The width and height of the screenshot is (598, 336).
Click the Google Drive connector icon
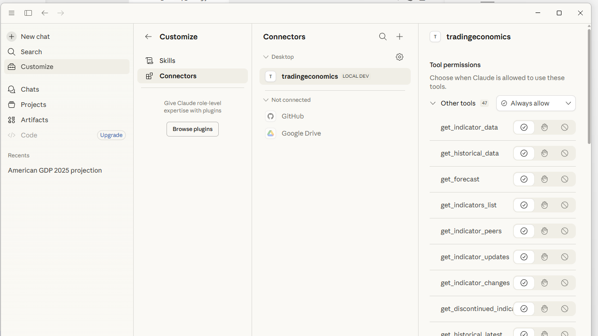(x=271, y=133)
